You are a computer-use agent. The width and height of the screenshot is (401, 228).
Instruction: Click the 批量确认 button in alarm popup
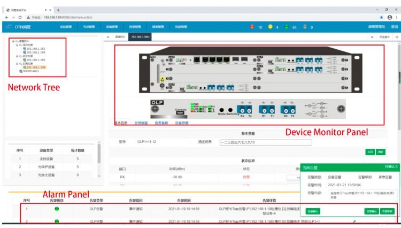tap(313, 211)
